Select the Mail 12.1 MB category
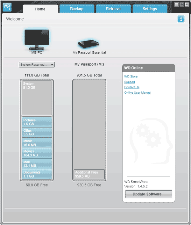This screenshot has width=191, height=225. click(x=37, y=163)
